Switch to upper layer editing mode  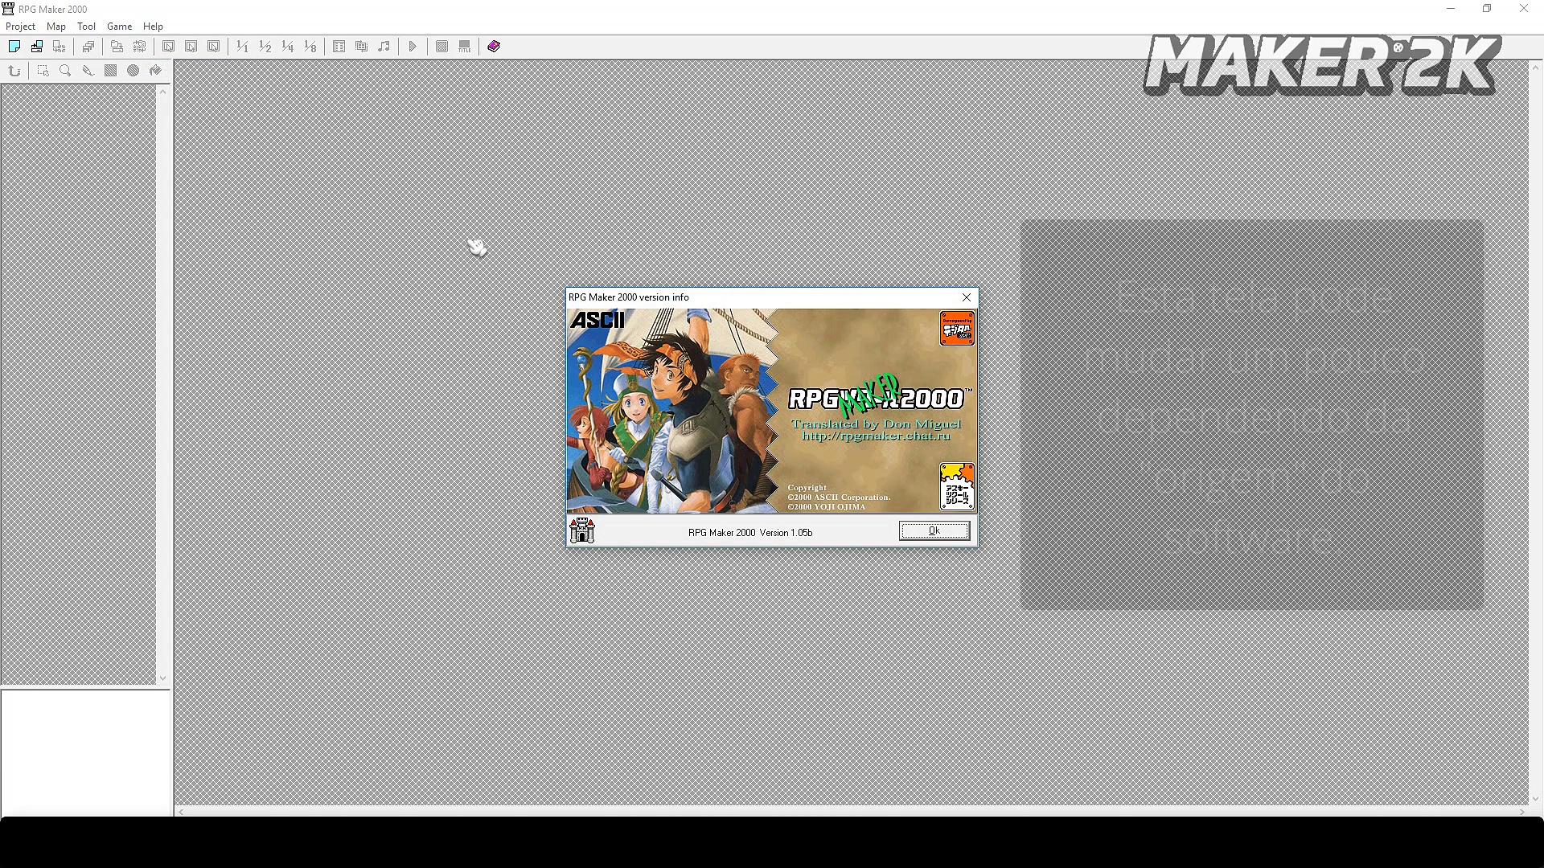coord(191,46)
